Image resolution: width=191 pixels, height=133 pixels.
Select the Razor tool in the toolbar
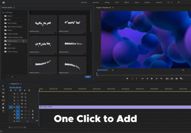click(3, 97)
